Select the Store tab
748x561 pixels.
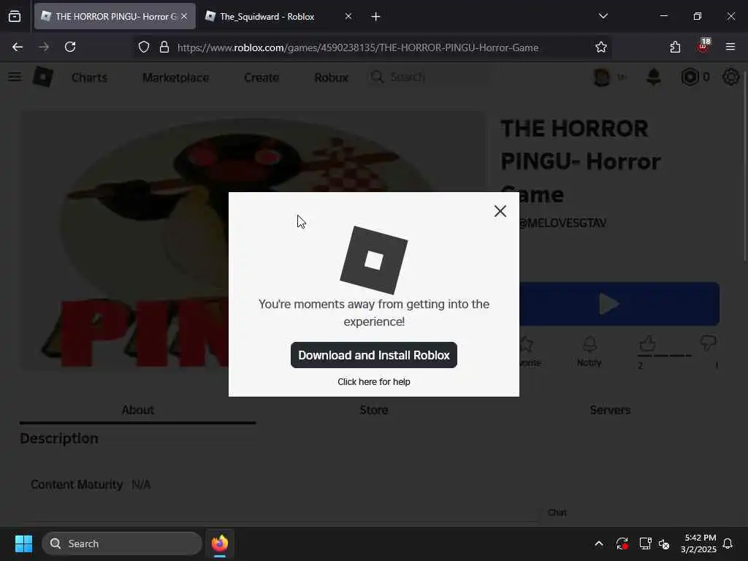[374, 410]
